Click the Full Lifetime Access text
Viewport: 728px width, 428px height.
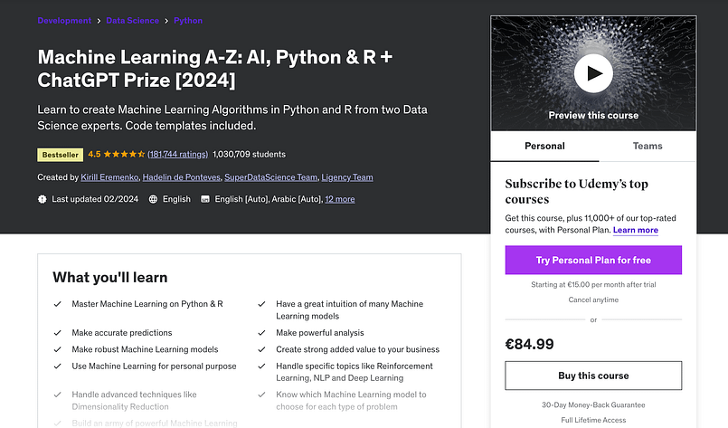pyautogui.click(x=593, y=420)
